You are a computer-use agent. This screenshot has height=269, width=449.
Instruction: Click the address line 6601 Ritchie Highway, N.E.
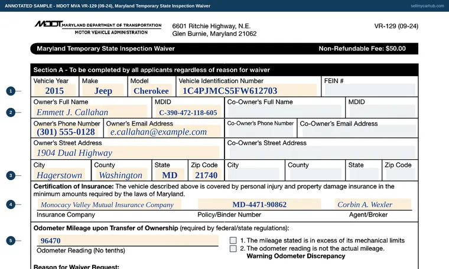click(x=212, y=26)
